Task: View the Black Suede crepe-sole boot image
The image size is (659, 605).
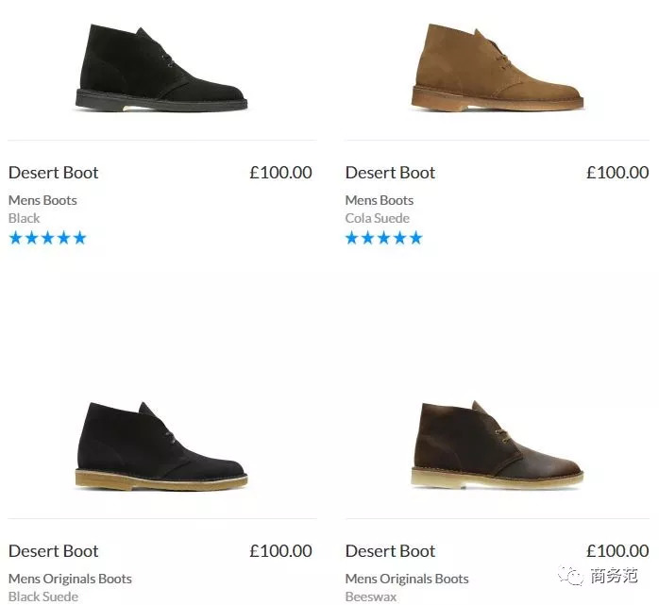Action: (x=160, y=445)
